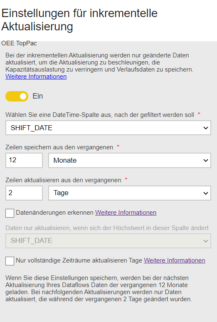Turn off the incremental refresh 'Ein' toggle
Image resolution: width=217 pixels, height=322 pixels.
pos(17,97)
